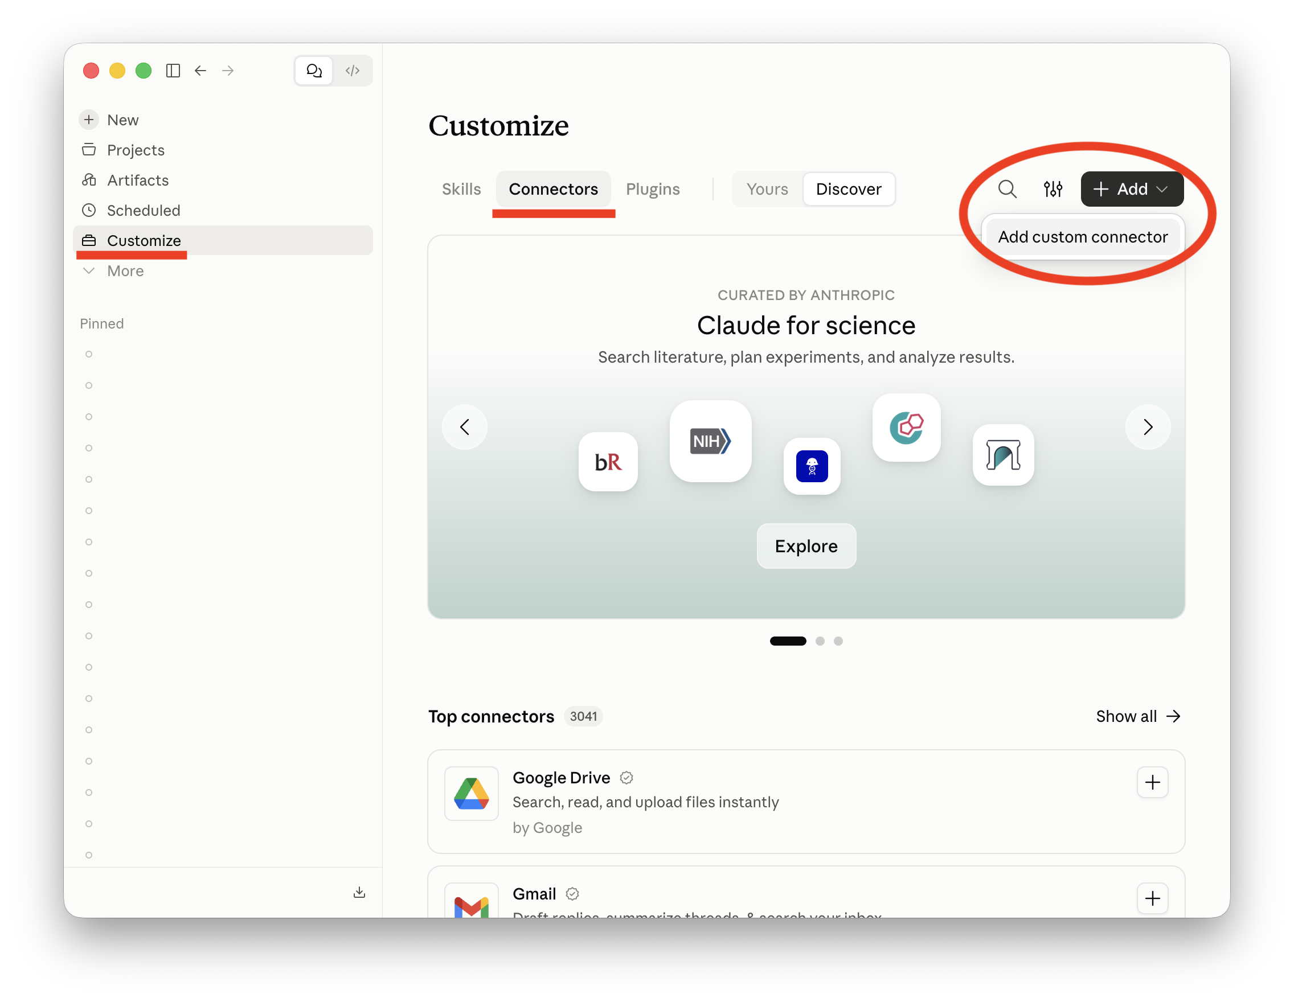Click the blue scientist connector icon
Screen dimensions: 1294x1002
point(812,466)
